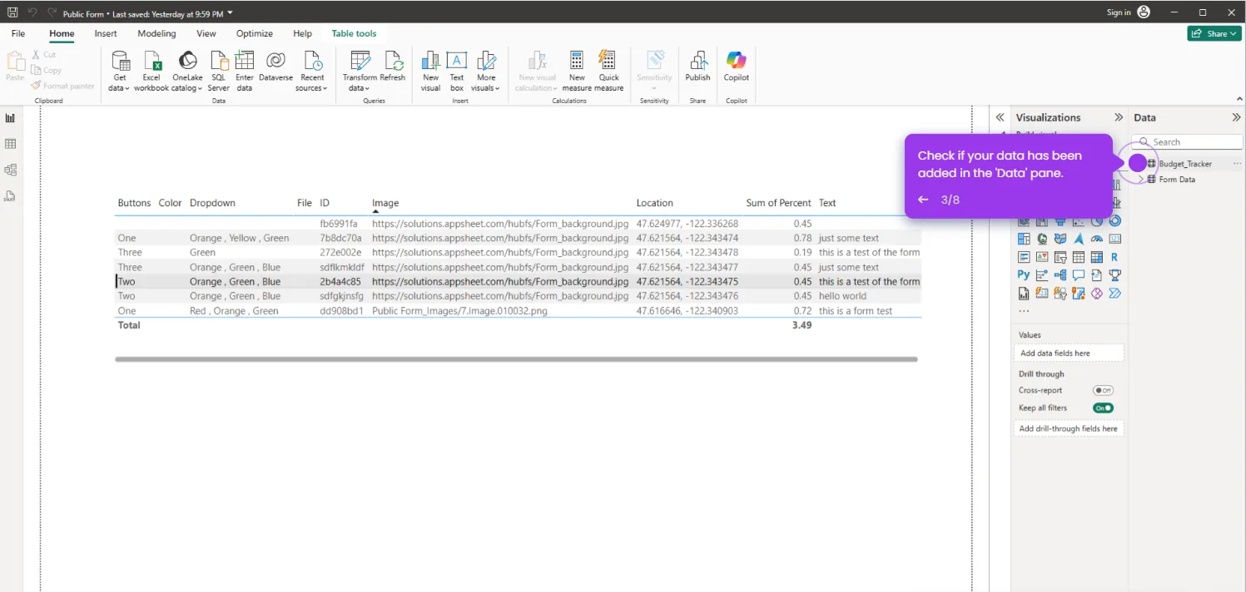This screenshot has height=592, width=1246.
Task: Select the Slicer visual
Action: pyautogui.click(x=1060, y=257)
